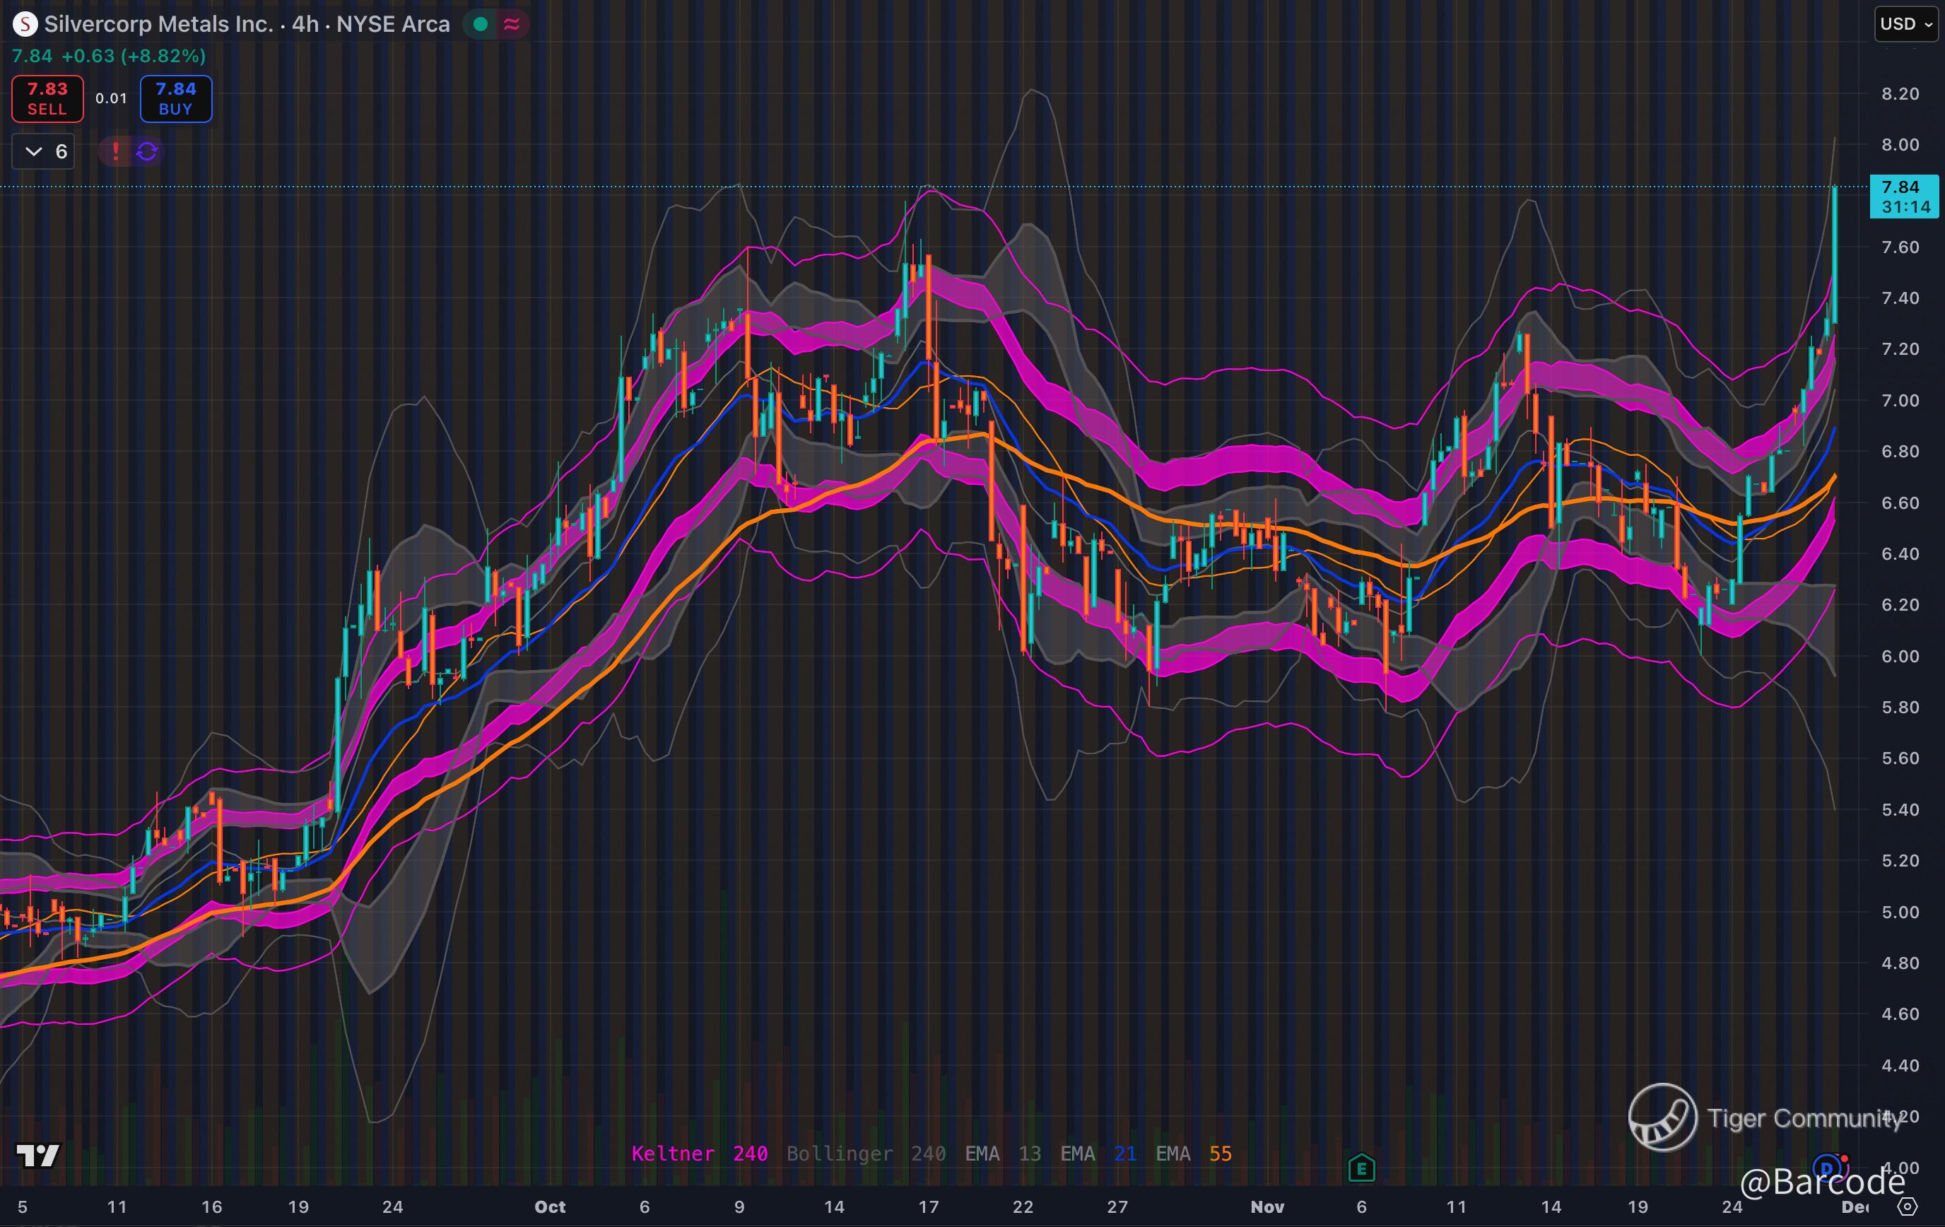Image resolution: width=1945 pixels, height=1227 pixels.
Task: Click the green market open status dot
Action: coord(481,24)
